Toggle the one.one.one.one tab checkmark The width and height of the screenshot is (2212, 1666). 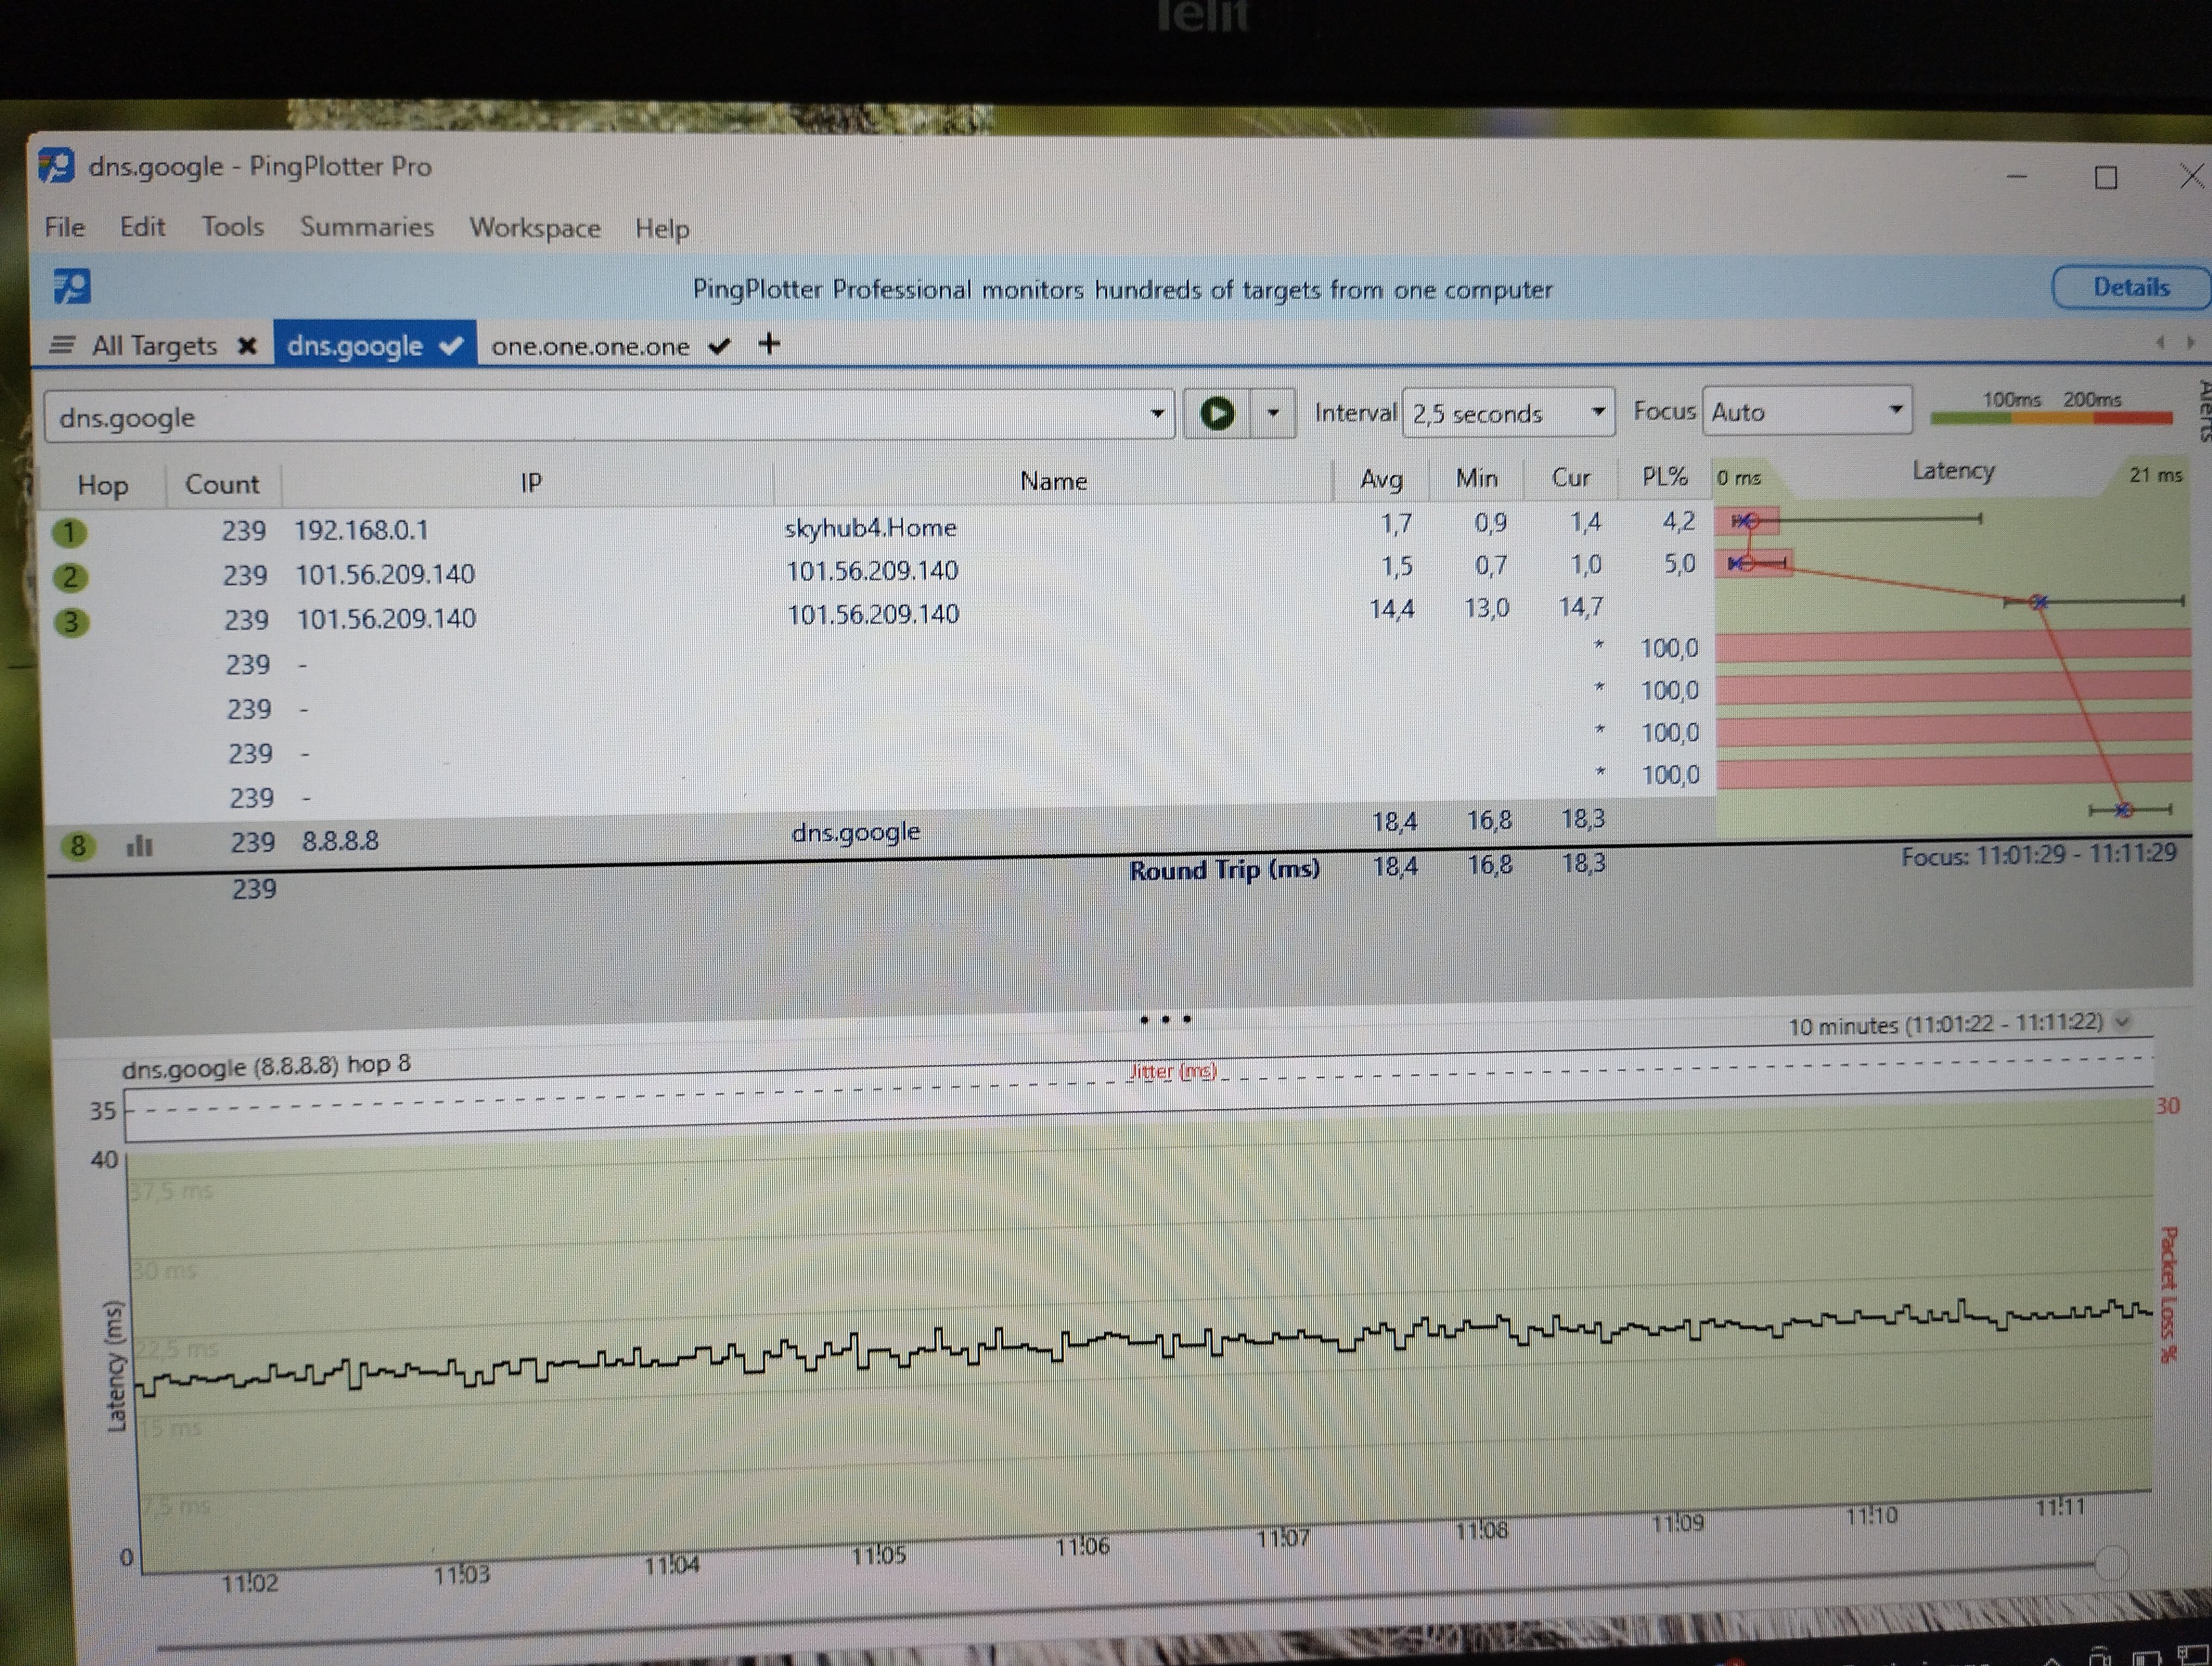click(x=719, y=346)
